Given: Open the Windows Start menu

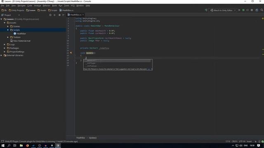Looking at the screenshot, I should click(3, 146).
